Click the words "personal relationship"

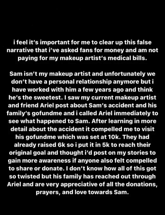pyautogui.click(x=80, y=82)
